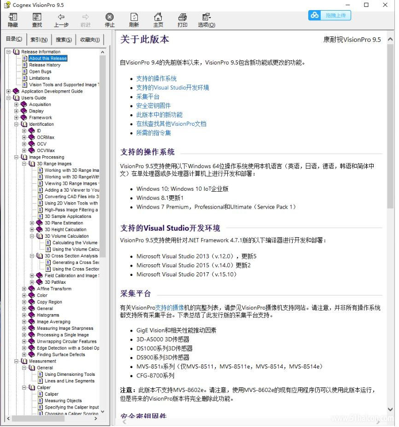Open the Options (选项) toolbar icon

pos(206,17)
